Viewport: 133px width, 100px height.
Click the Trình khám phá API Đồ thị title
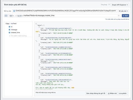[x=15, y=5]
